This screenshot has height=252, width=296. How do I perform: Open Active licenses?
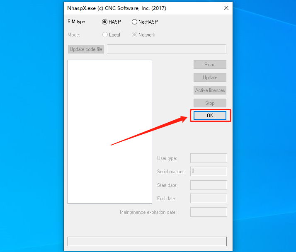[210, 90]
